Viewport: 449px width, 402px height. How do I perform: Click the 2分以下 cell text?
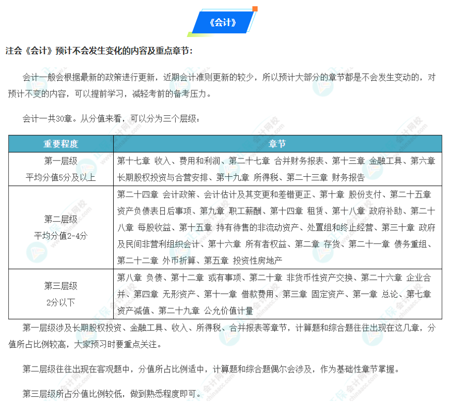[x=60, y=302]
